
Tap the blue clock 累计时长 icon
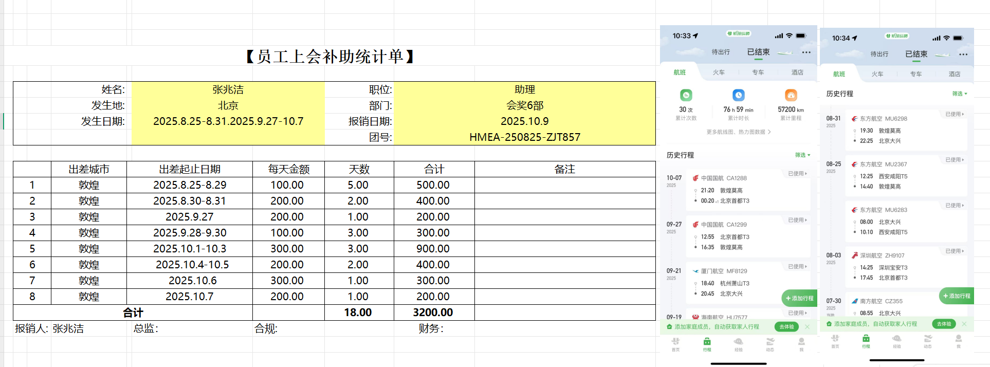[x=738, y=95]
